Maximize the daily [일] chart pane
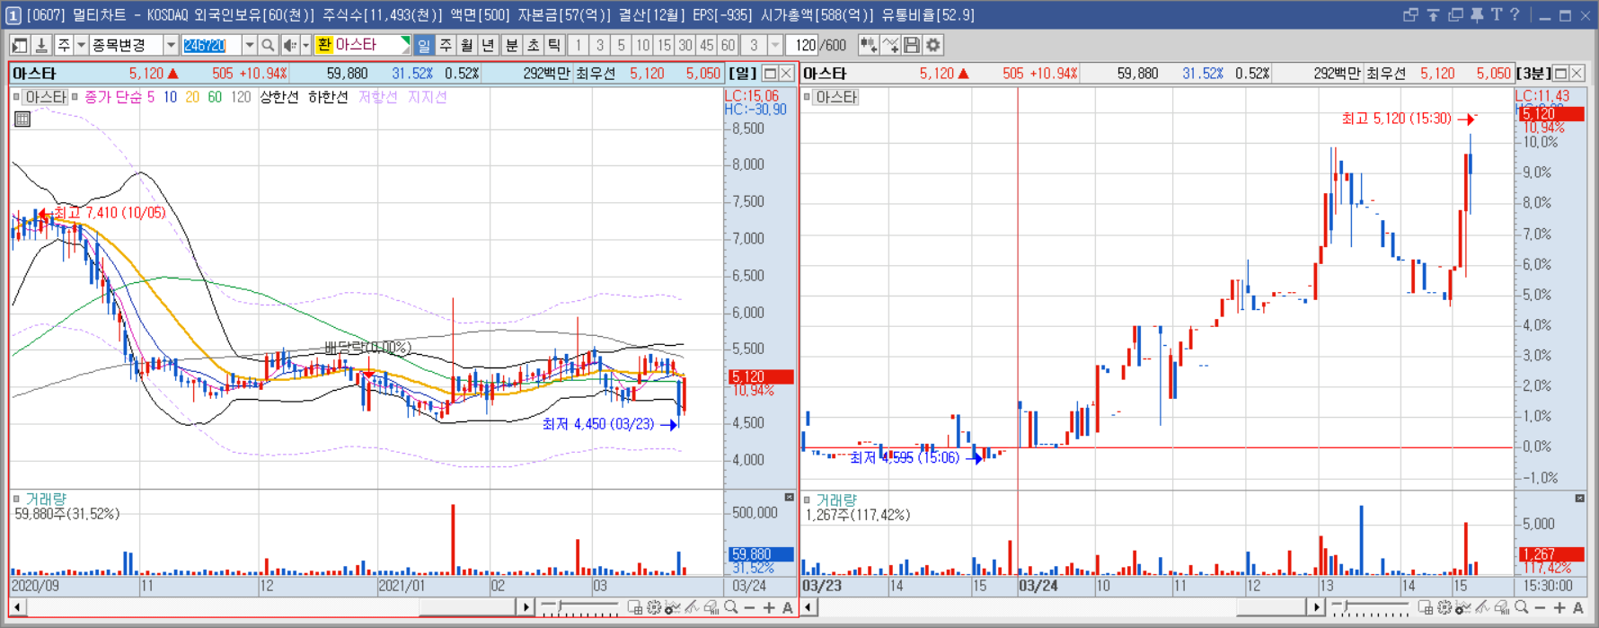 click(x=770, y=74)
